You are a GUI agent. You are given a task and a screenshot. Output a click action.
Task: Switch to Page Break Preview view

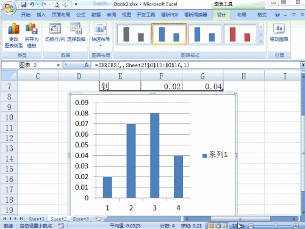click(225, 226)
